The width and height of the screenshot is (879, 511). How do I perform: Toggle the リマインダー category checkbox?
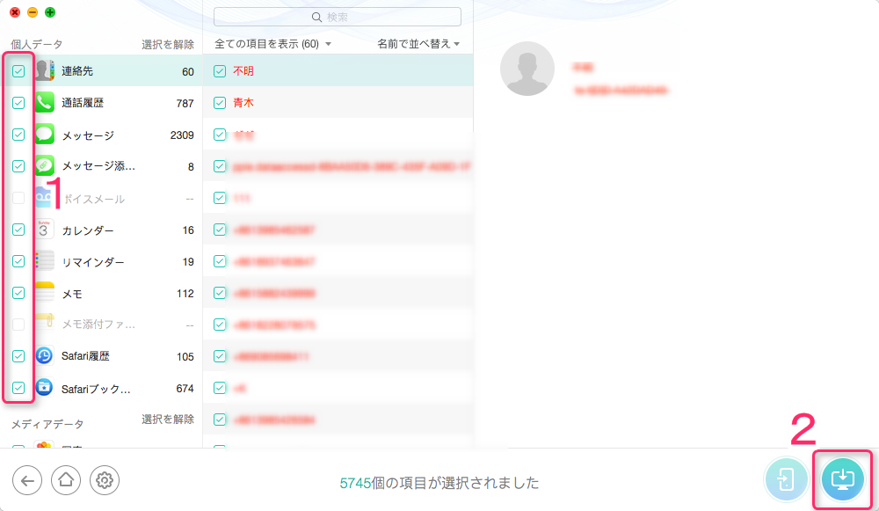18,261
